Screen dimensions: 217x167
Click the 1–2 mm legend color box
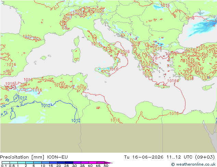[22, 163]
